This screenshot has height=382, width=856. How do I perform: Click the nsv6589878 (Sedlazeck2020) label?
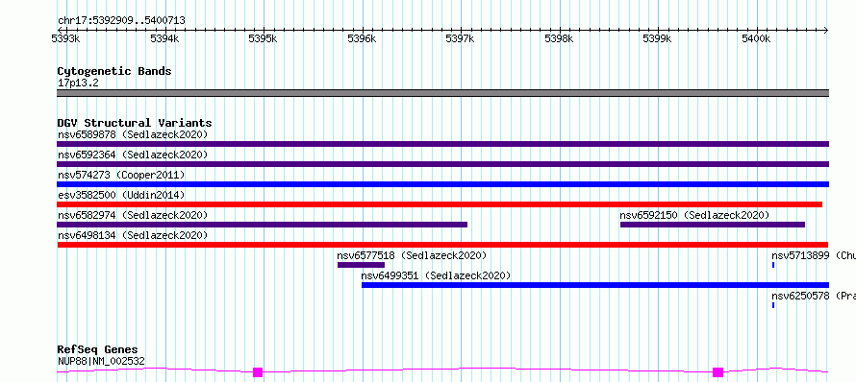click(x=133, y=134)
